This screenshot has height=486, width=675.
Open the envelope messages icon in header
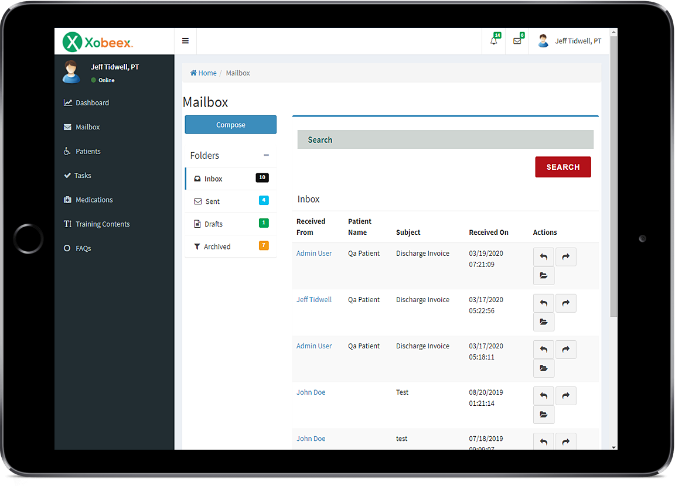coord(517,41)
